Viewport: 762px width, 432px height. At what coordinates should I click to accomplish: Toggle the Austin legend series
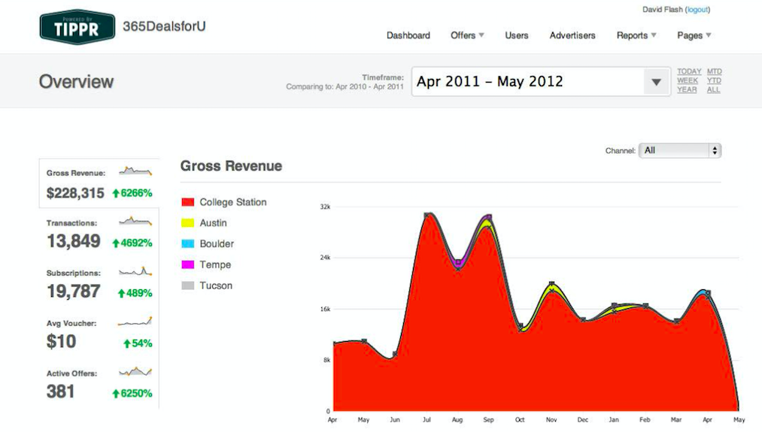[x=213, y=223]
